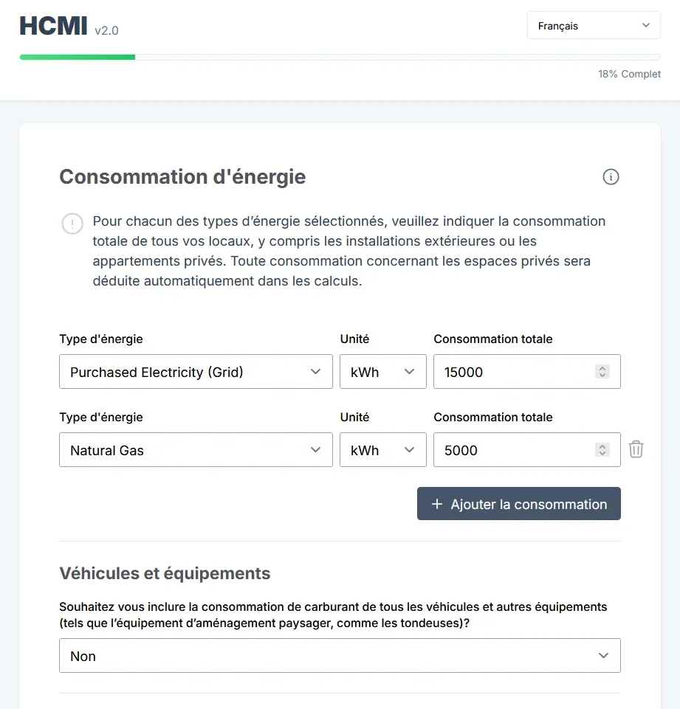Viewport: 680px width, 709px height.
Task: Open the Purchased Electricity (Grid) energy type dropdown
Action: pyautogui.click(x=196, y=372)
